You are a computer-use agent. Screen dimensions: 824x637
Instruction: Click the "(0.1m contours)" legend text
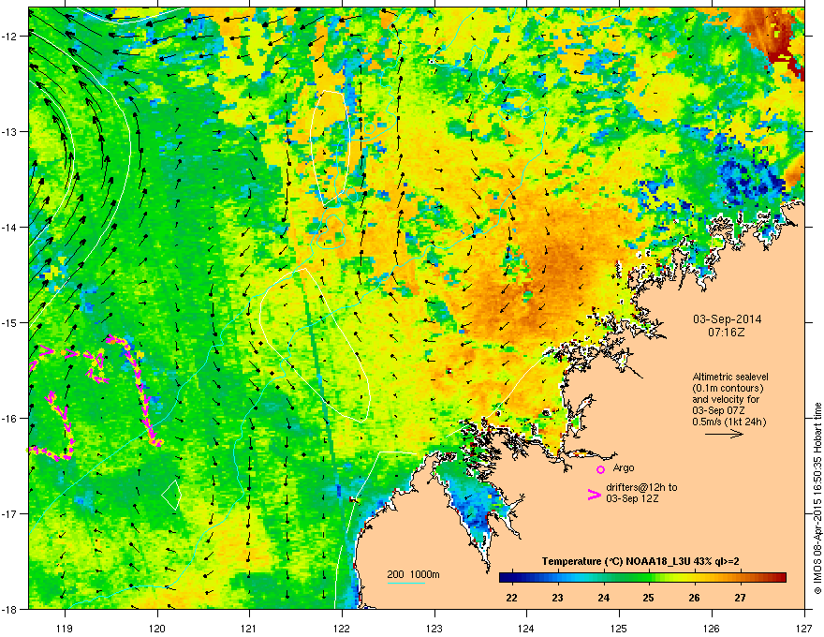[728, 389]
